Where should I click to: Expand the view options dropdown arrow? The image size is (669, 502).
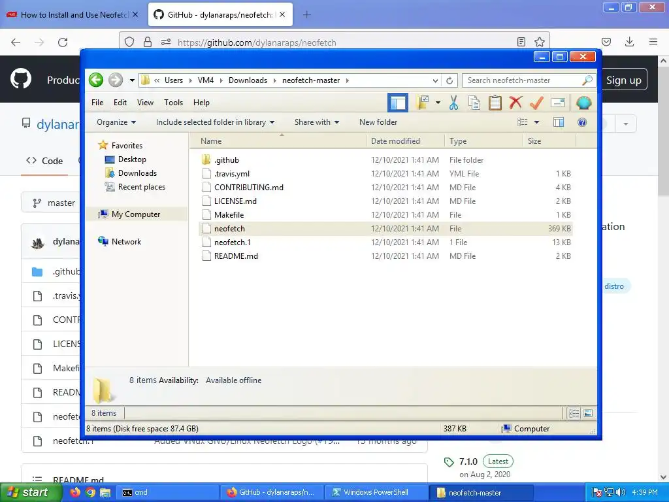[x=537, y=122]
